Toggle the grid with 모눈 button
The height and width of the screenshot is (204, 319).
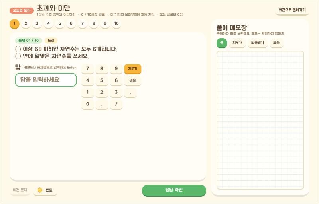click(276, 43)
